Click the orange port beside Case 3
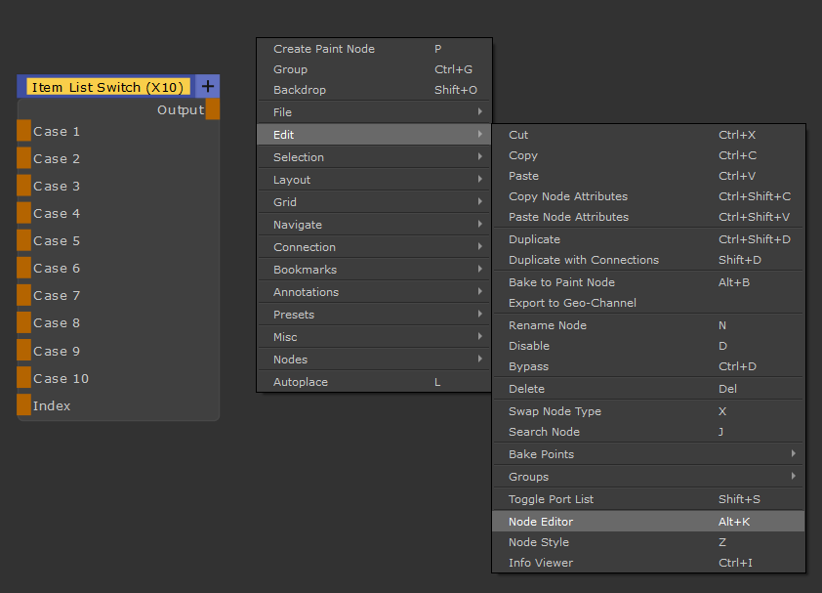 pyautogui.click(x=23, y=186)
